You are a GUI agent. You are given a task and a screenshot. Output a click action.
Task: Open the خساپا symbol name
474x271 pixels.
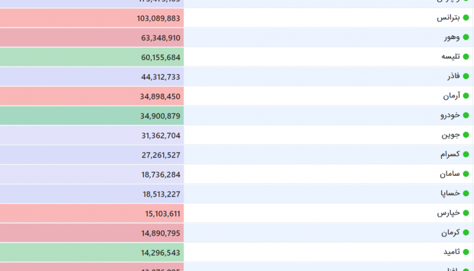[x=450, y=193]
